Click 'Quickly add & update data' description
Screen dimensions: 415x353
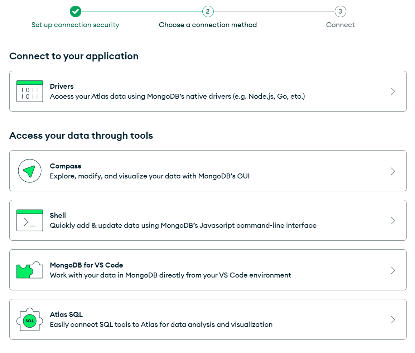[183, 225]
